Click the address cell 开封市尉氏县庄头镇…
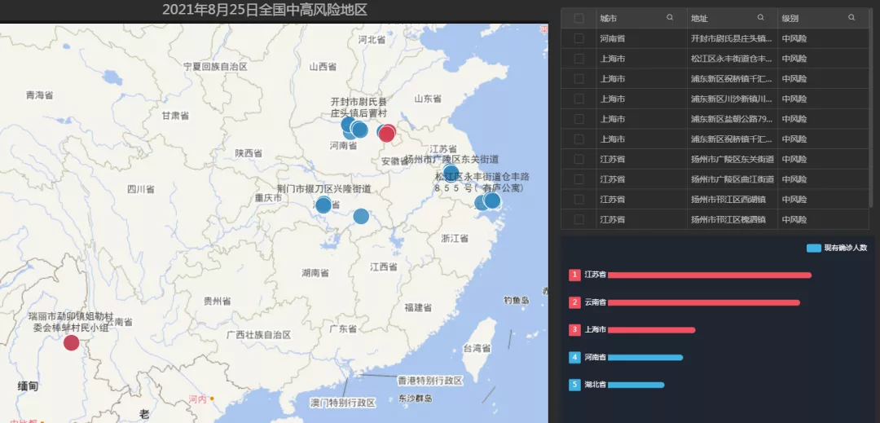Image resolution: width=880 pixels, height=423 pixels. point(733,38)
